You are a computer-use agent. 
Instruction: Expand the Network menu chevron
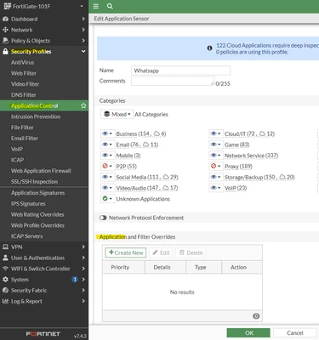click(83, 30)
